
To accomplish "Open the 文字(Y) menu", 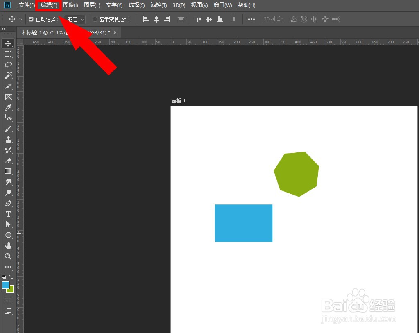I will pos(114,5).
